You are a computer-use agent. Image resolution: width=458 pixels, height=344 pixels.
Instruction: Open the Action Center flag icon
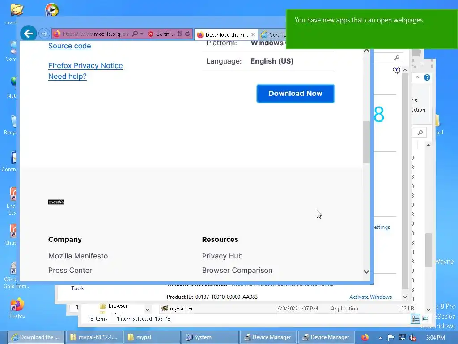[391, 338]
